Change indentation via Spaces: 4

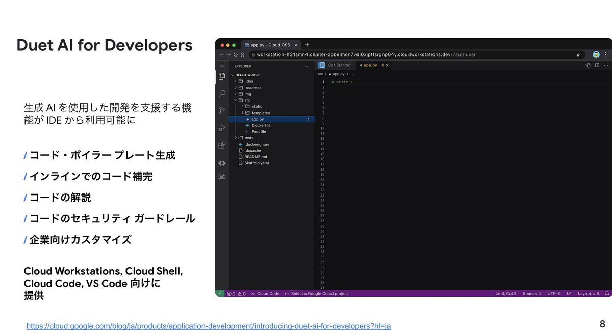(x=531, y=294)
